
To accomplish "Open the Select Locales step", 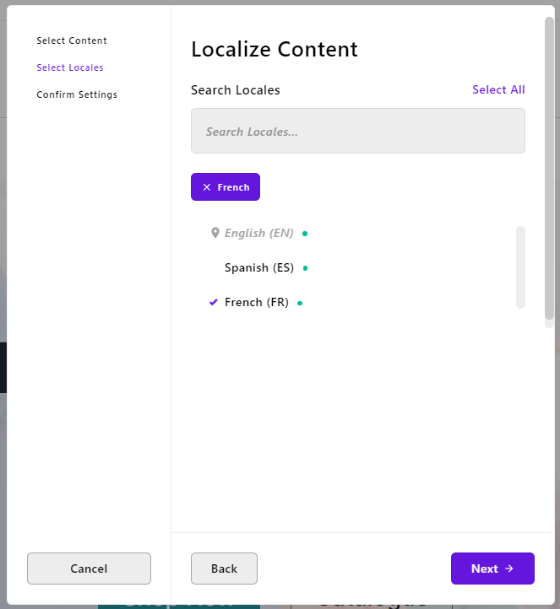I will [70, 67].
